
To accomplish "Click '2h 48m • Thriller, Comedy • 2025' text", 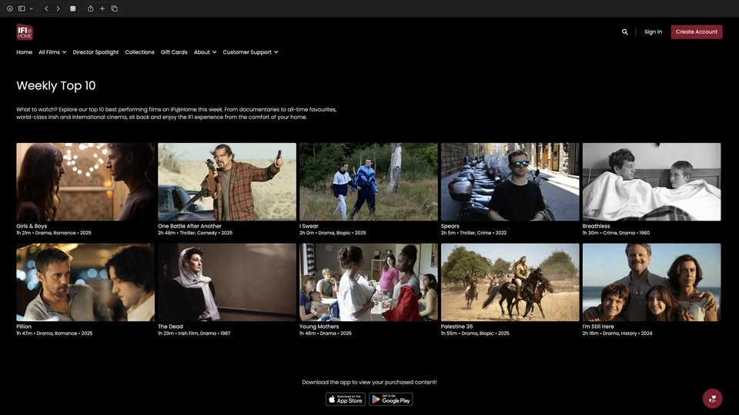I will (x=195, y=233).
